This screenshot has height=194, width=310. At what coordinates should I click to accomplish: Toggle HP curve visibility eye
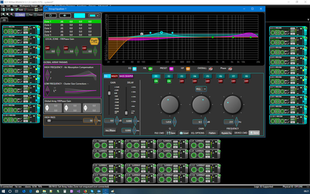click(x=188, y=69)
